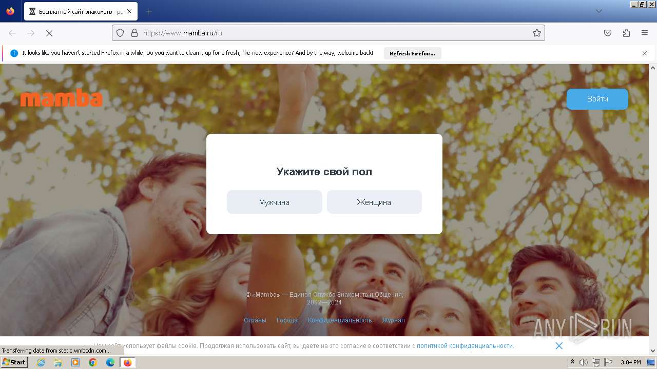Viewport: 657px width, 369px height.
Task: Open the Журнал footer link
Action: 393,320
